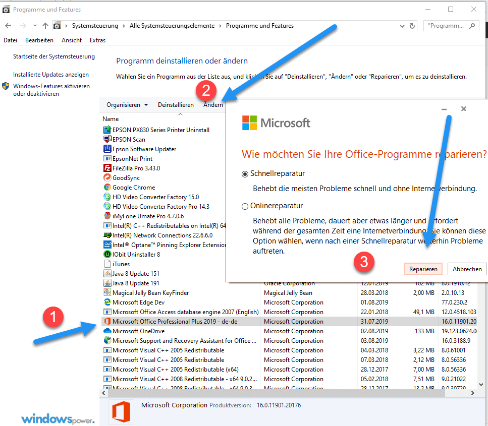The height and width of the screenshot is (426, 488).
Task: Select Microsoft Visual C++ 2005 Redistributable (x64) row
Action: (289, 370)
